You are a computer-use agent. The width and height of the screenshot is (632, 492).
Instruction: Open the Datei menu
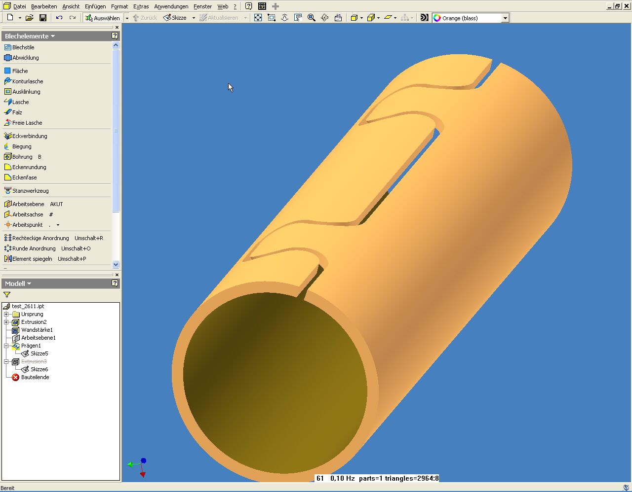tap(19, 6)
